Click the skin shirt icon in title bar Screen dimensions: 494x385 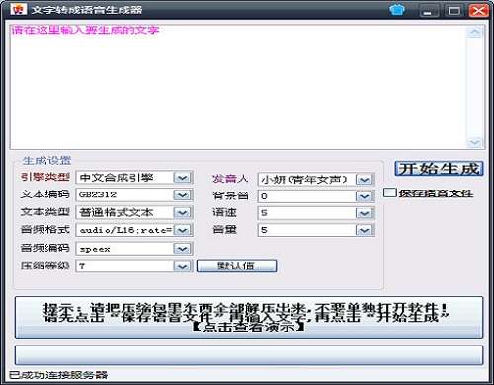point(397,10)
